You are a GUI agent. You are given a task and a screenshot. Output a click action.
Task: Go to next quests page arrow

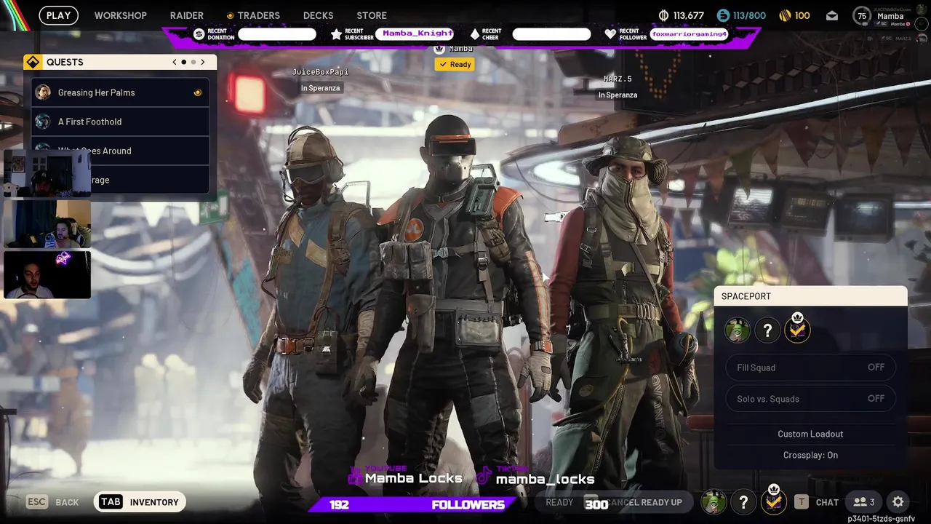coord(203,62)
